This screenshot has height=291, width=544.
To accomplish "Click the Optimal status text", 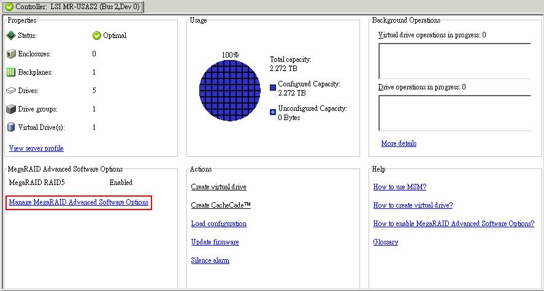I will tap(115, 36).
